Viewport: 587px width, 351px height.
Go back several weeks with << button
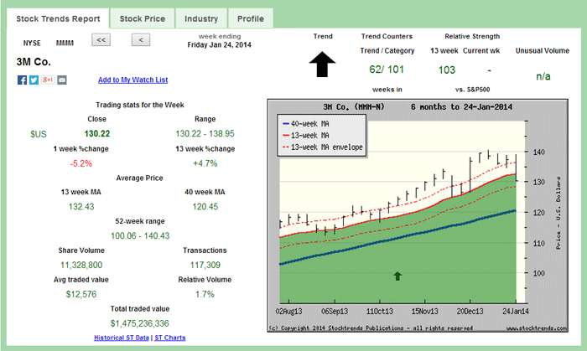coord(101,39)
